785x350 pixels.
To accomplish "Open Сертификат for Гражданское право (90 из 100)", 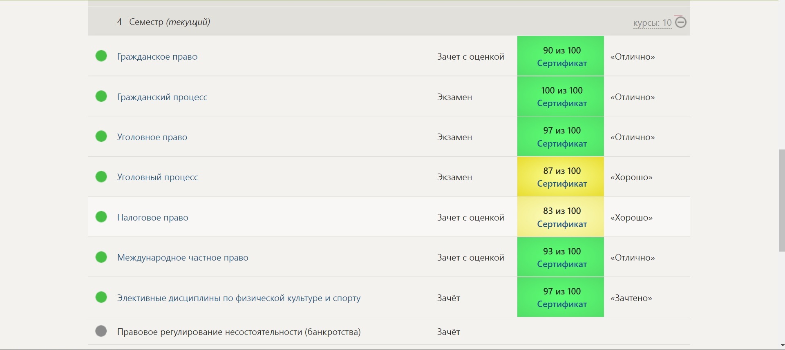I will click(562, 63).
